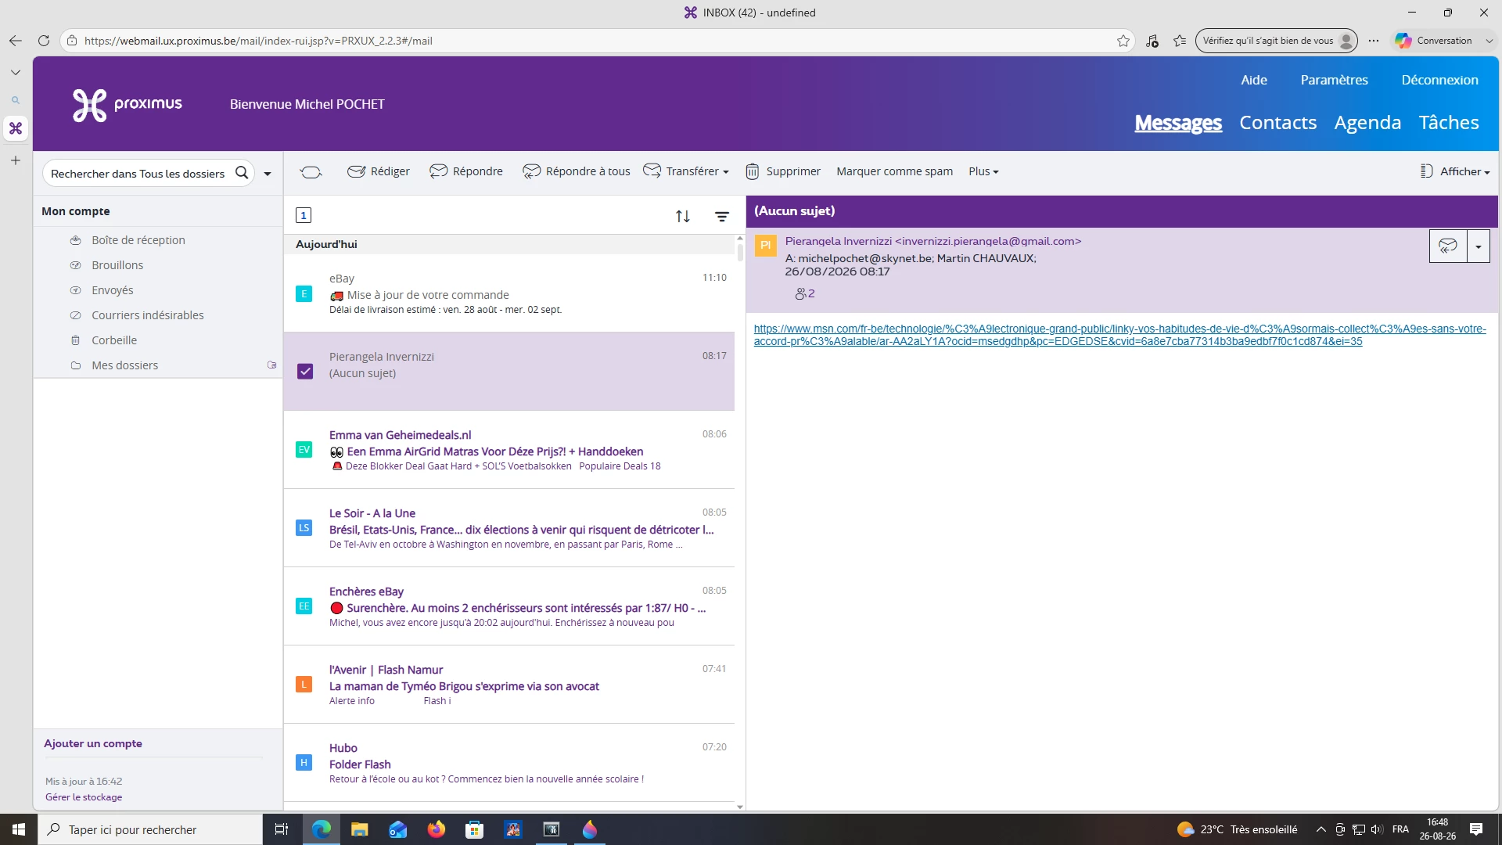
Task: Open the message filter icon
Action: click(722, 216)
